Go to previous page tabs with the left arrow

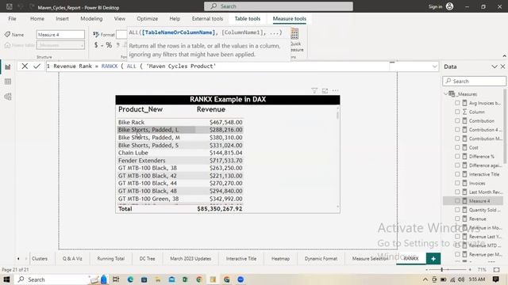pyautogui.click(x=18, y=259)
